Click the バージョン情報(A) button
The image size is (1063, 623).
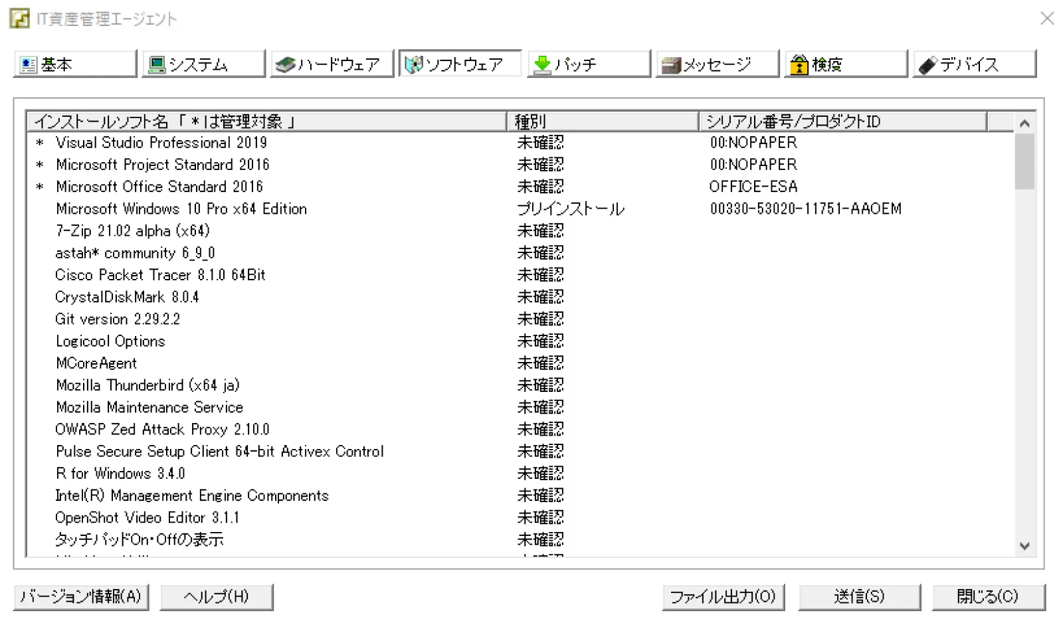[81, 596]
